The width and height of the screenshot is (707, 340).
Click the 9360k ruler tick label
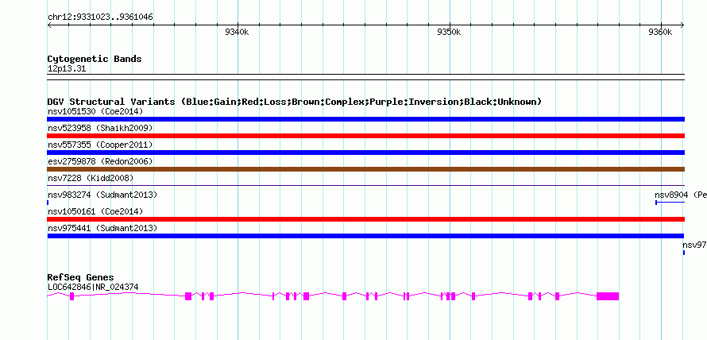660,32
